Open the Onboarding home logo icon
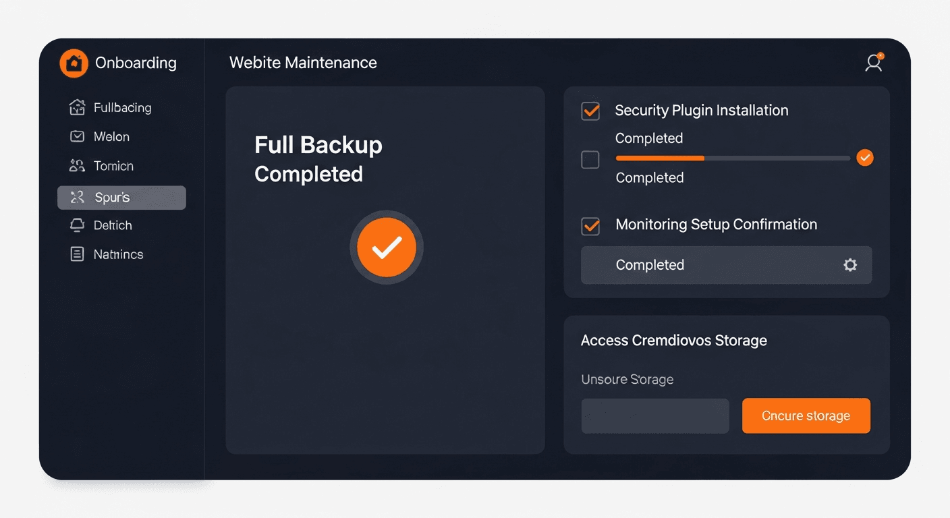The image size is (950, 518). click(74, 63)
